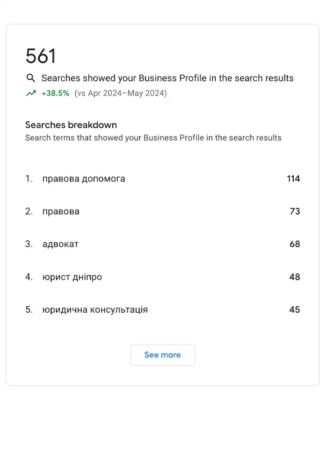Click the 'vs Apr 2024–May 2024' comparison text
Viewport: 327px width, 453px height.
120,93
